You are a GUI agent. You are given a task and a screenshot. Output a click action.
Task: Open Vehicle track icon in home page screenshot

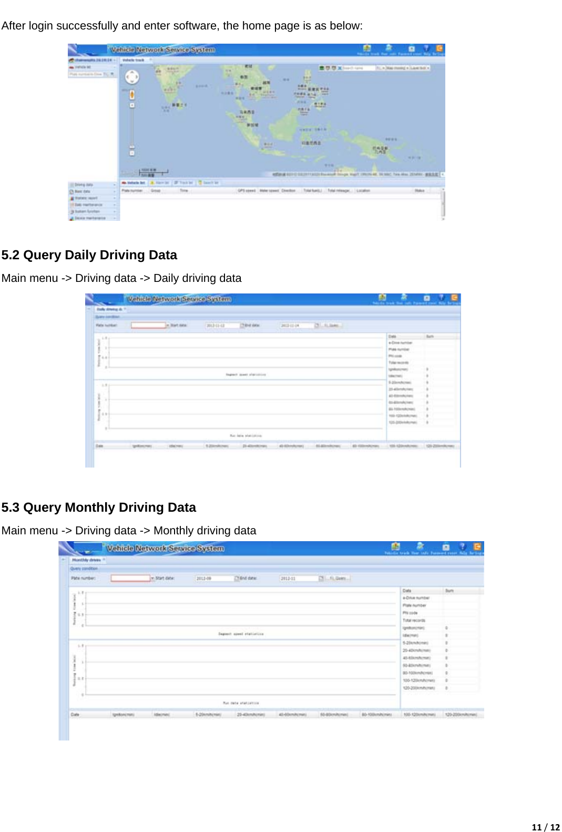[x=367, y=49]
